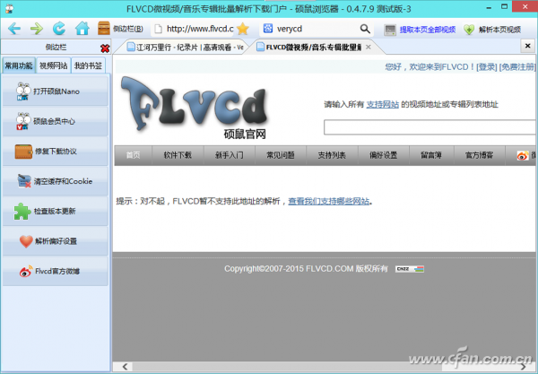Open 偏好设置 in the site navigation
This screenshot has width=538, height=374.
click(x=383, y=155)
